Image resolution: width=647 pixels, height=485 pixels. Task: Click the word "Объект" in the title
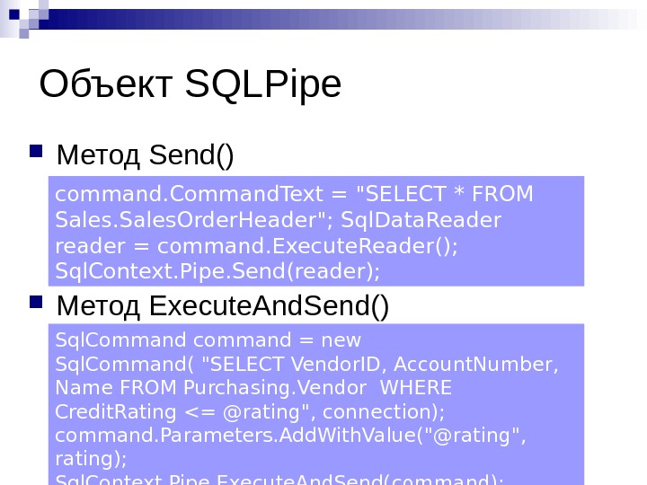click(107, 85)
